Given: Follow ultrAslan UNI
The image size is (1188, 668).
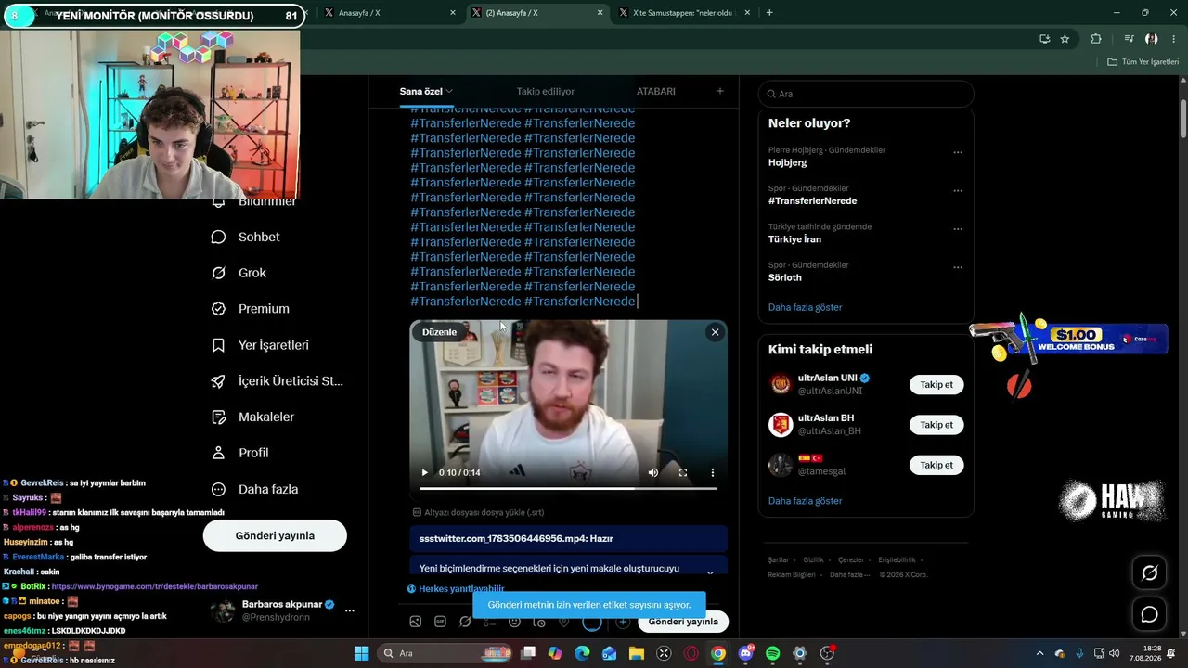Looking at the screenshot, I should coord(936,384).
